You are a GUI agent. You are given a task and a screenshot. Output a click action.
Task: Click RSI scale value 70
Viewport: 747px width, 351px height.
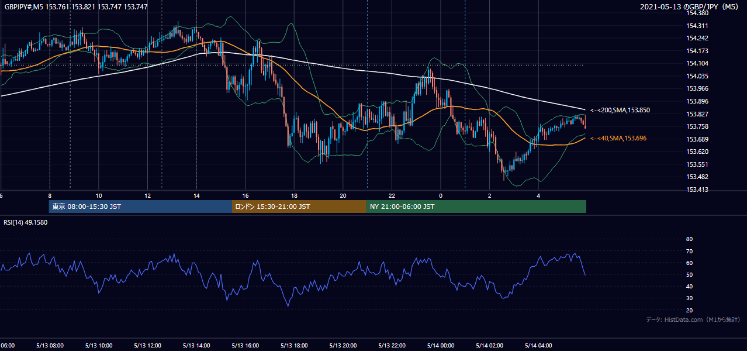tap(689, 251)
